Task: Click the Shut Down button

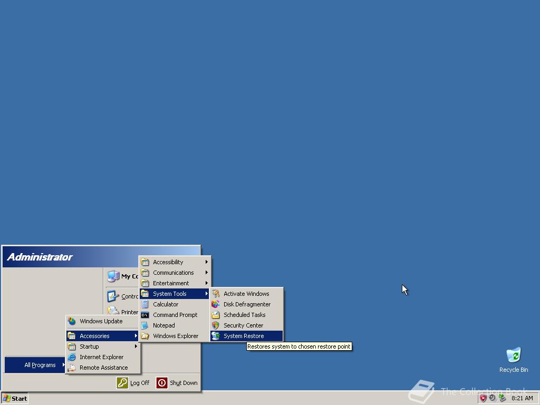Action: pyautogui.click(x=177, y=383)
